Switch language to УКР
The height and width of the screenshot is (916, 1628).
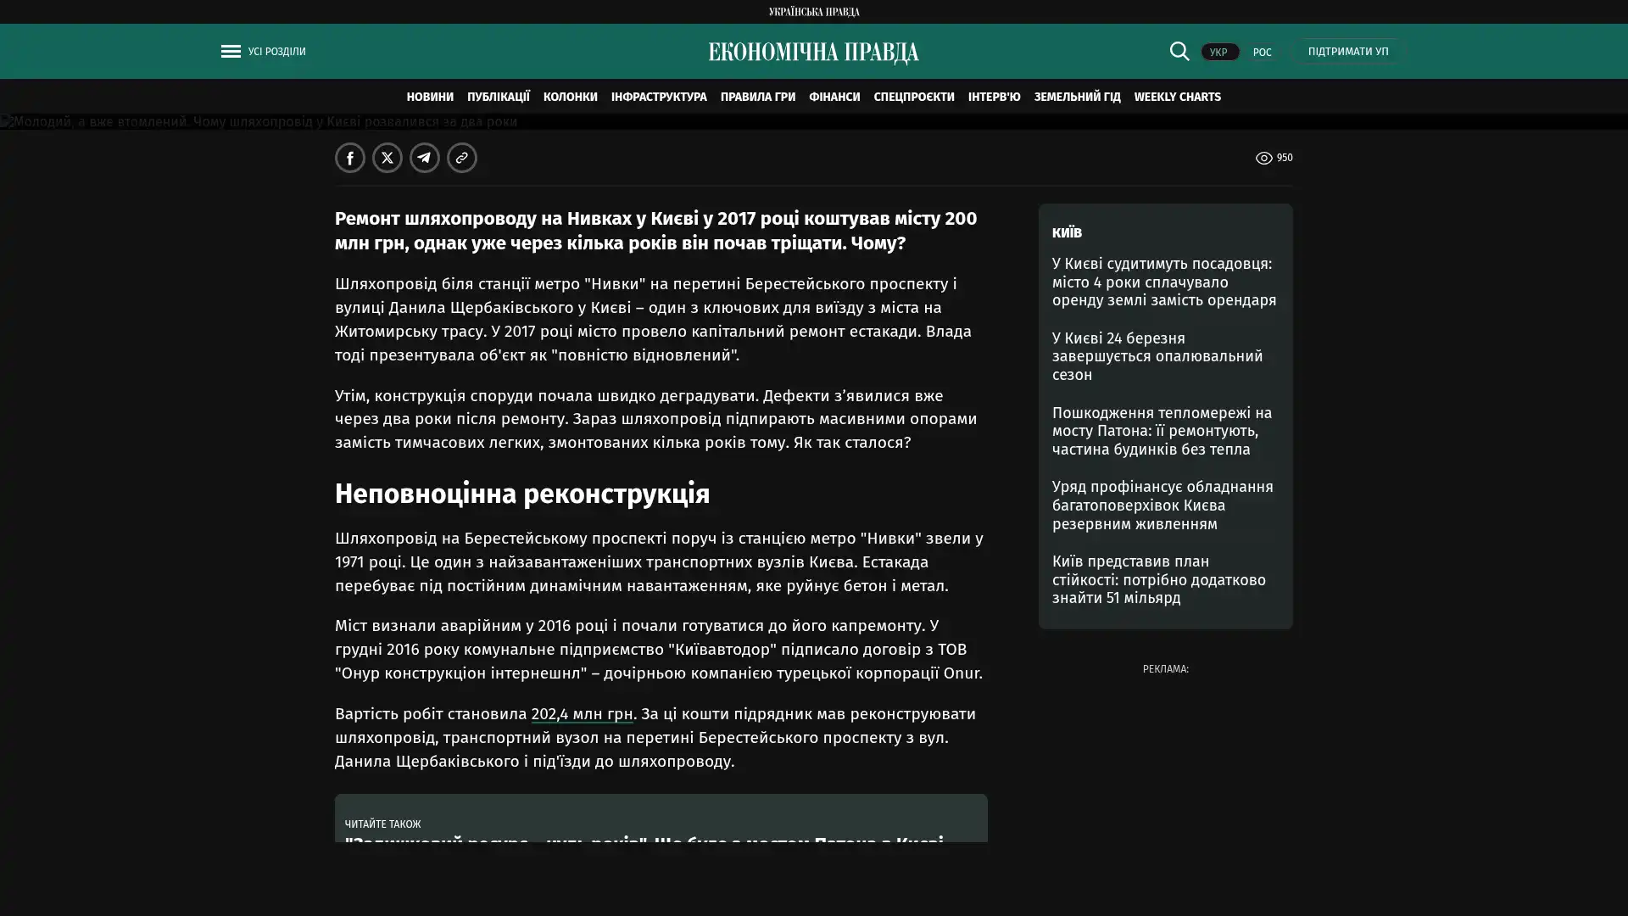[1218, 52]
